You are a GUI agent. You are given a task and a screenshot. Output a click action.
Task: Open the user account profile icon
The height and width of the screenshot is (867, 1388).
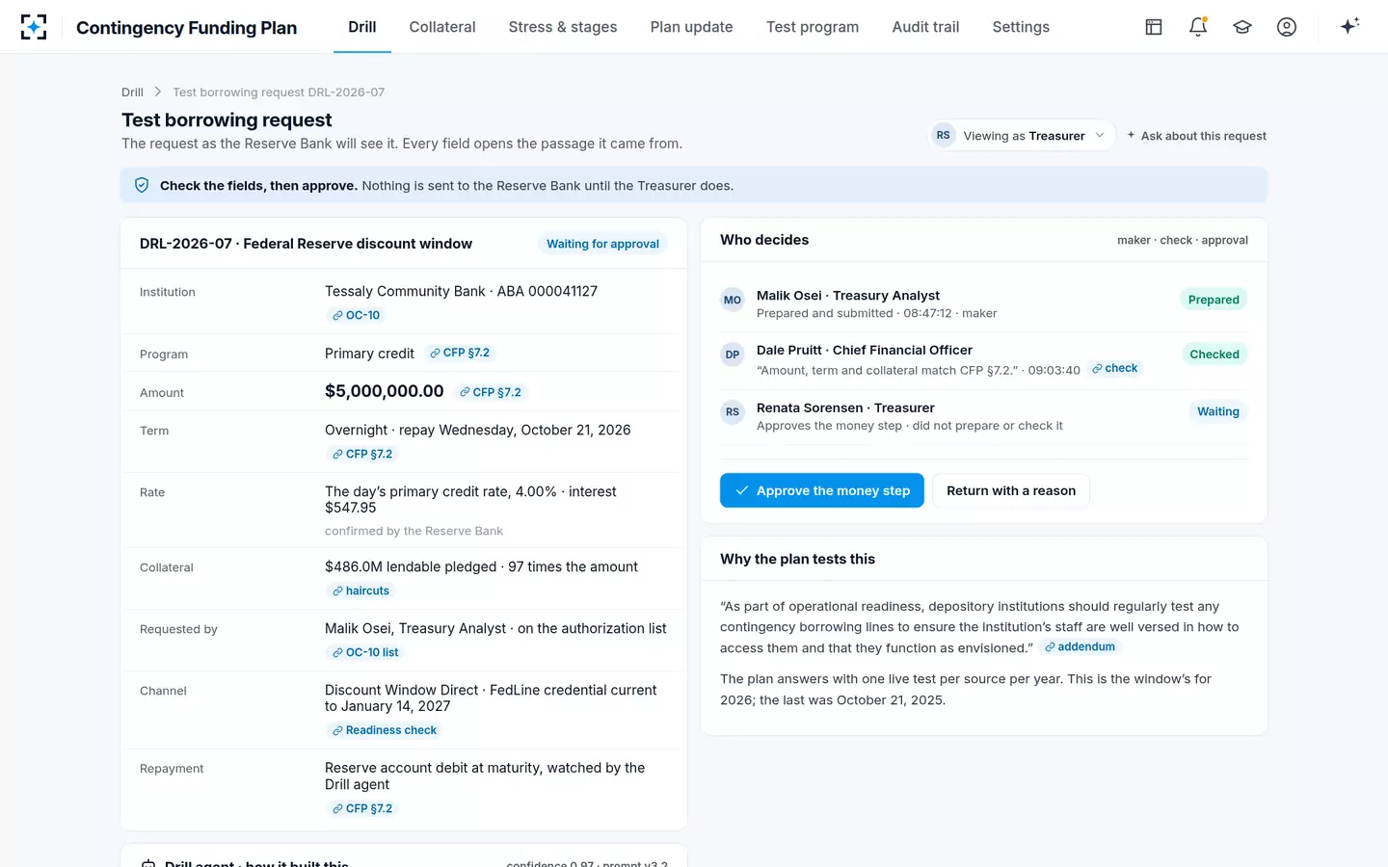coord(1287,27)
